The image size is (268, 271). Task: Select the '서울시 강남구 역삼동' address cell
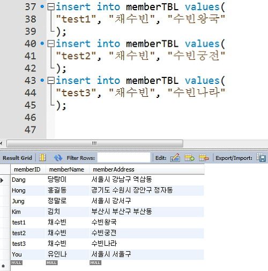pyautogui.click(x=146, y=180)
